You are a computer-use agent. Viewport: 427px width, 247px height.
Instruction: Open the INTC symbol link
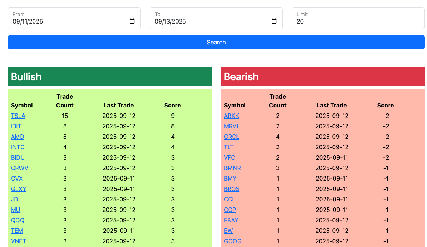(x=18, y=147)
